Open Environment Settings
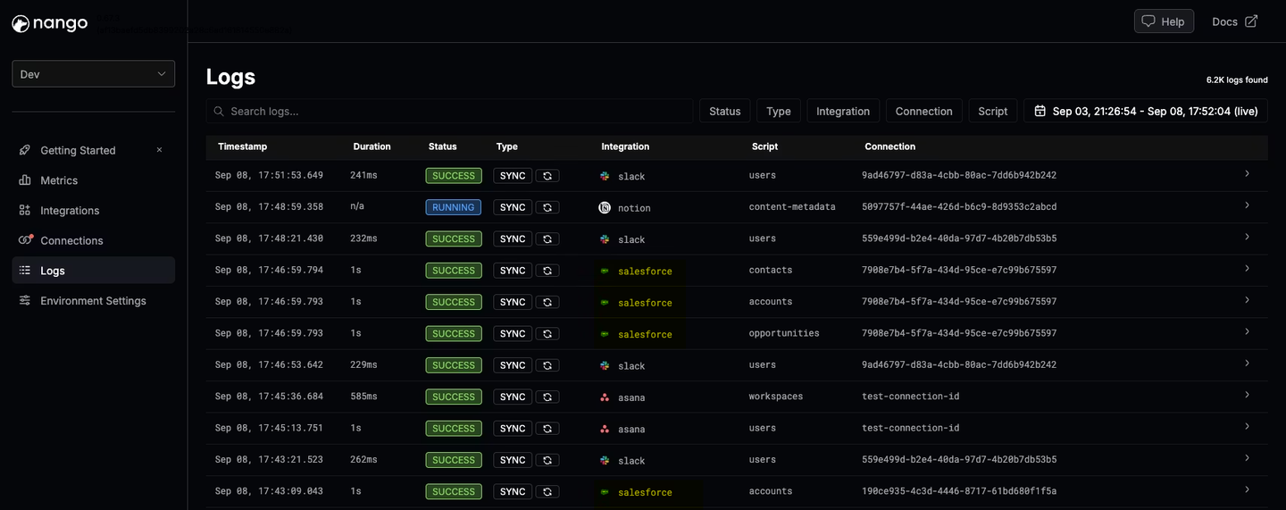The width and height of the screenshot is (1286, 510). point(94,301)
